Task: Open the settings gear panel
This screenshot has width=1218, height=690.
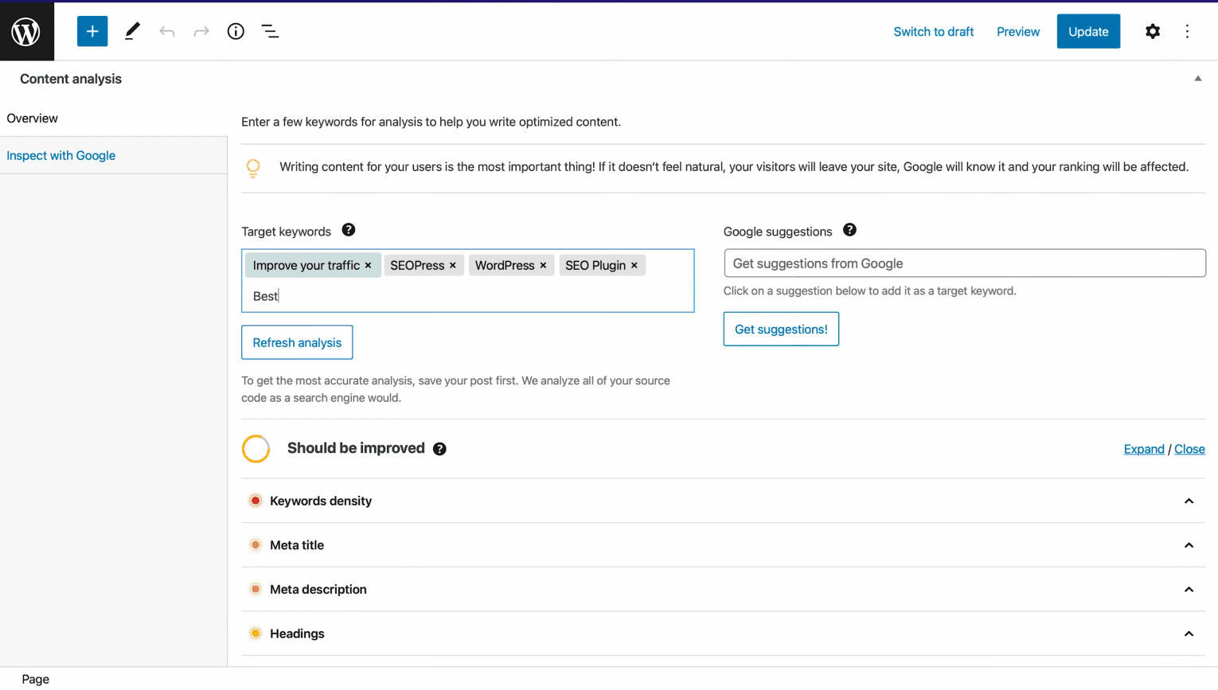Action: (1153, 32)
